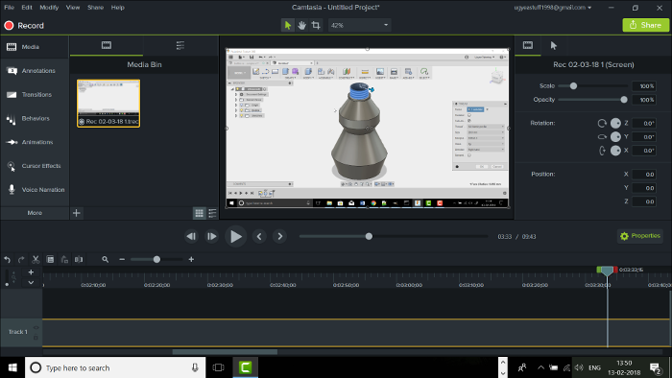Redo the last undone action

click(x=21, y=259)
